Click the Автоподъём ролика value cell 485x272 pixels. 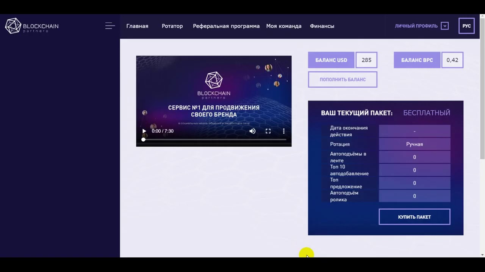coord(415,196)
